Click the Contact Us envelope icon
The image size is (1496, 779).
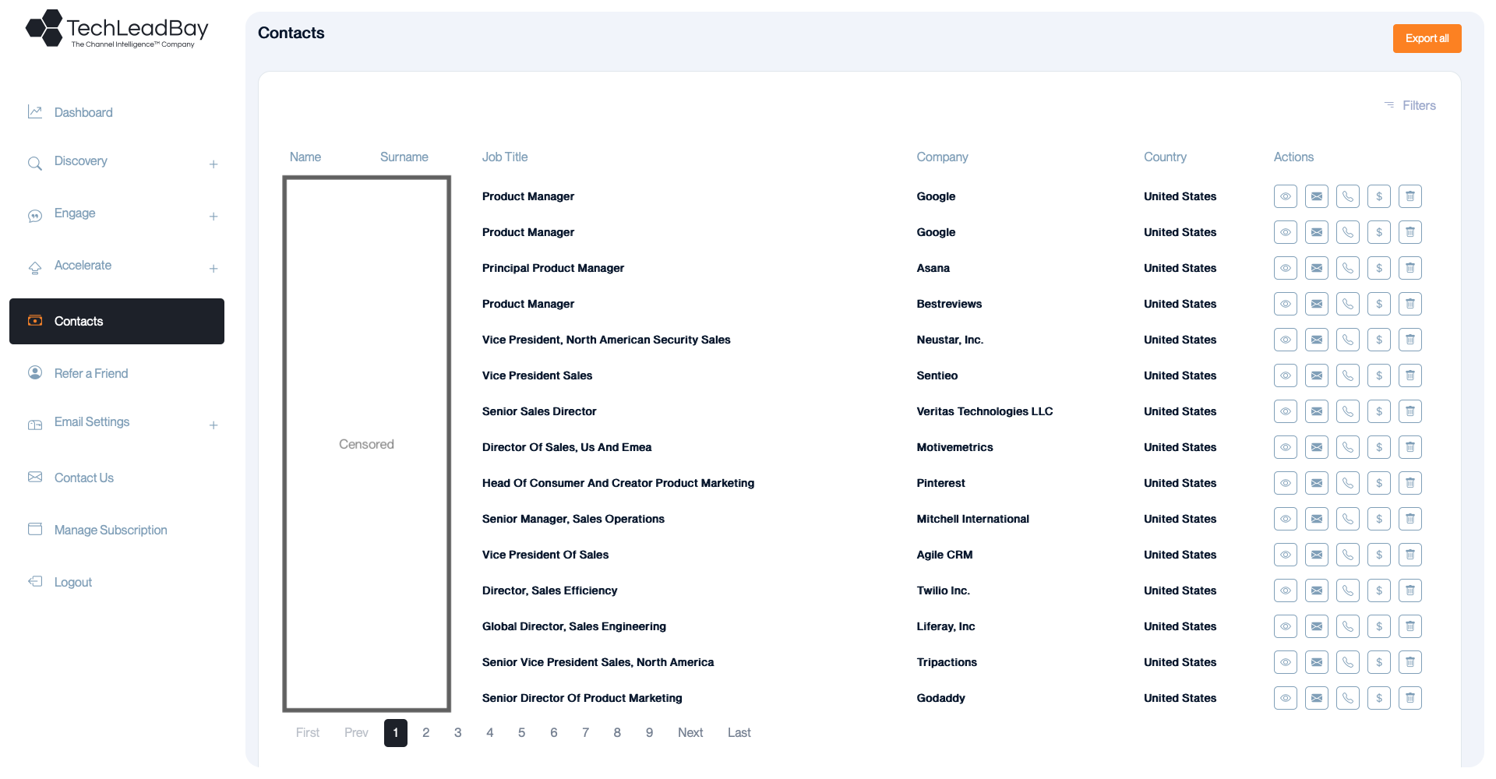click(x=35, y=477)
